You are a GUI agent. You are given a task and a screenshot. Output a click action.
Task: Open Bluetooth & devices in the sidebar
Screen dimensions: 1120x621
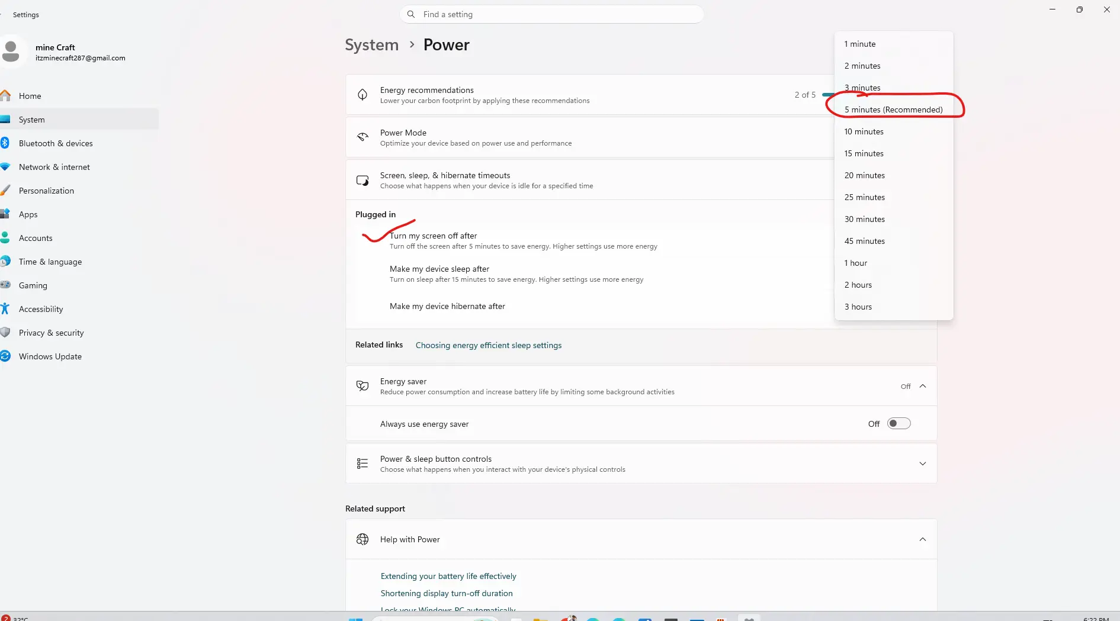click(56, 143)
